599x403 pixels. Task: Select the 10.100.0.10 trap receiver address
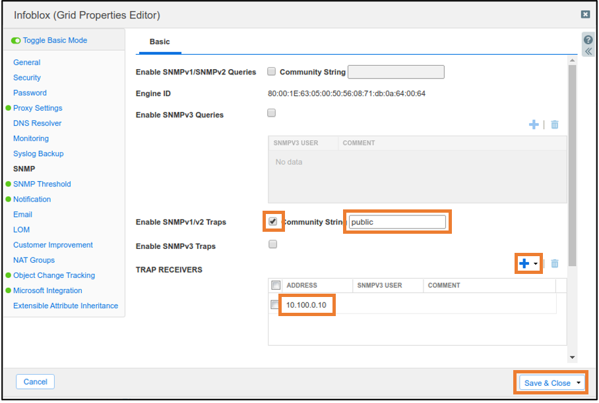306,305
